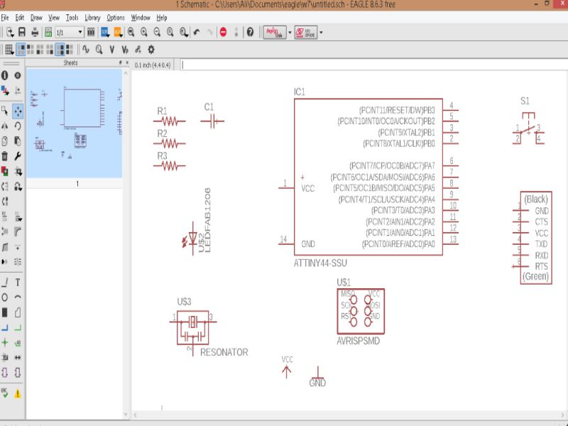Click the LTspice button
Screen dimensions: 568x426
coord(306,32)
